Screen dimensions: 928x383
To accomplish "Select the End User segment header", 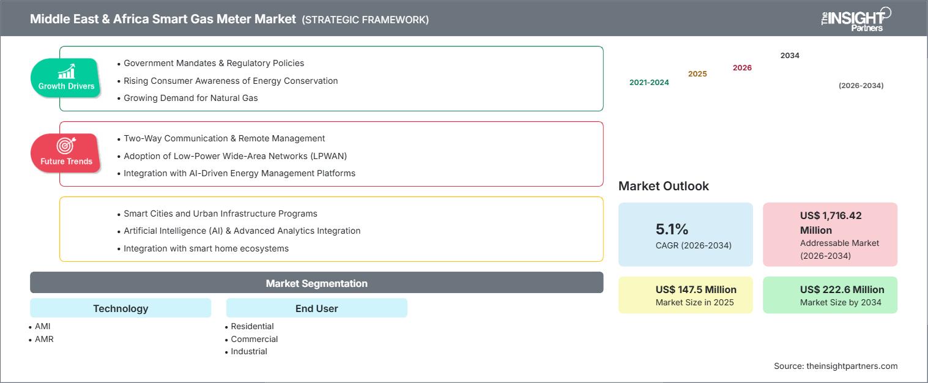I will coord(317,308).
